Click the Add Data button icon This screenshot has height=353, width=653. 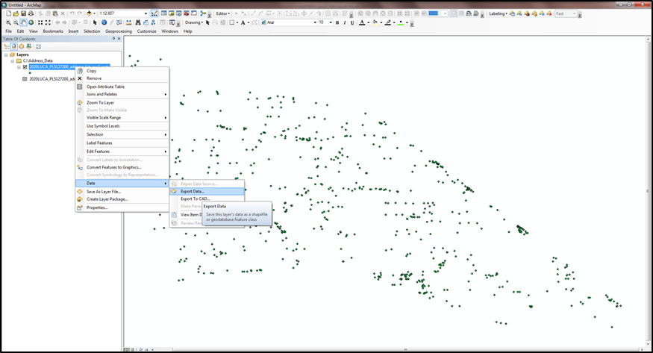[90, 13]
